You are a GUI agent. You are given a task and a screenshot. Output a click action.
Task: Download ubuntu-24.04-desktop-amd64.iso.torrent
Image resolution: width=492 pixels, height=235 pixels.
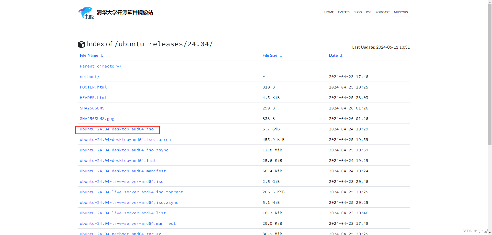[127, 140]
